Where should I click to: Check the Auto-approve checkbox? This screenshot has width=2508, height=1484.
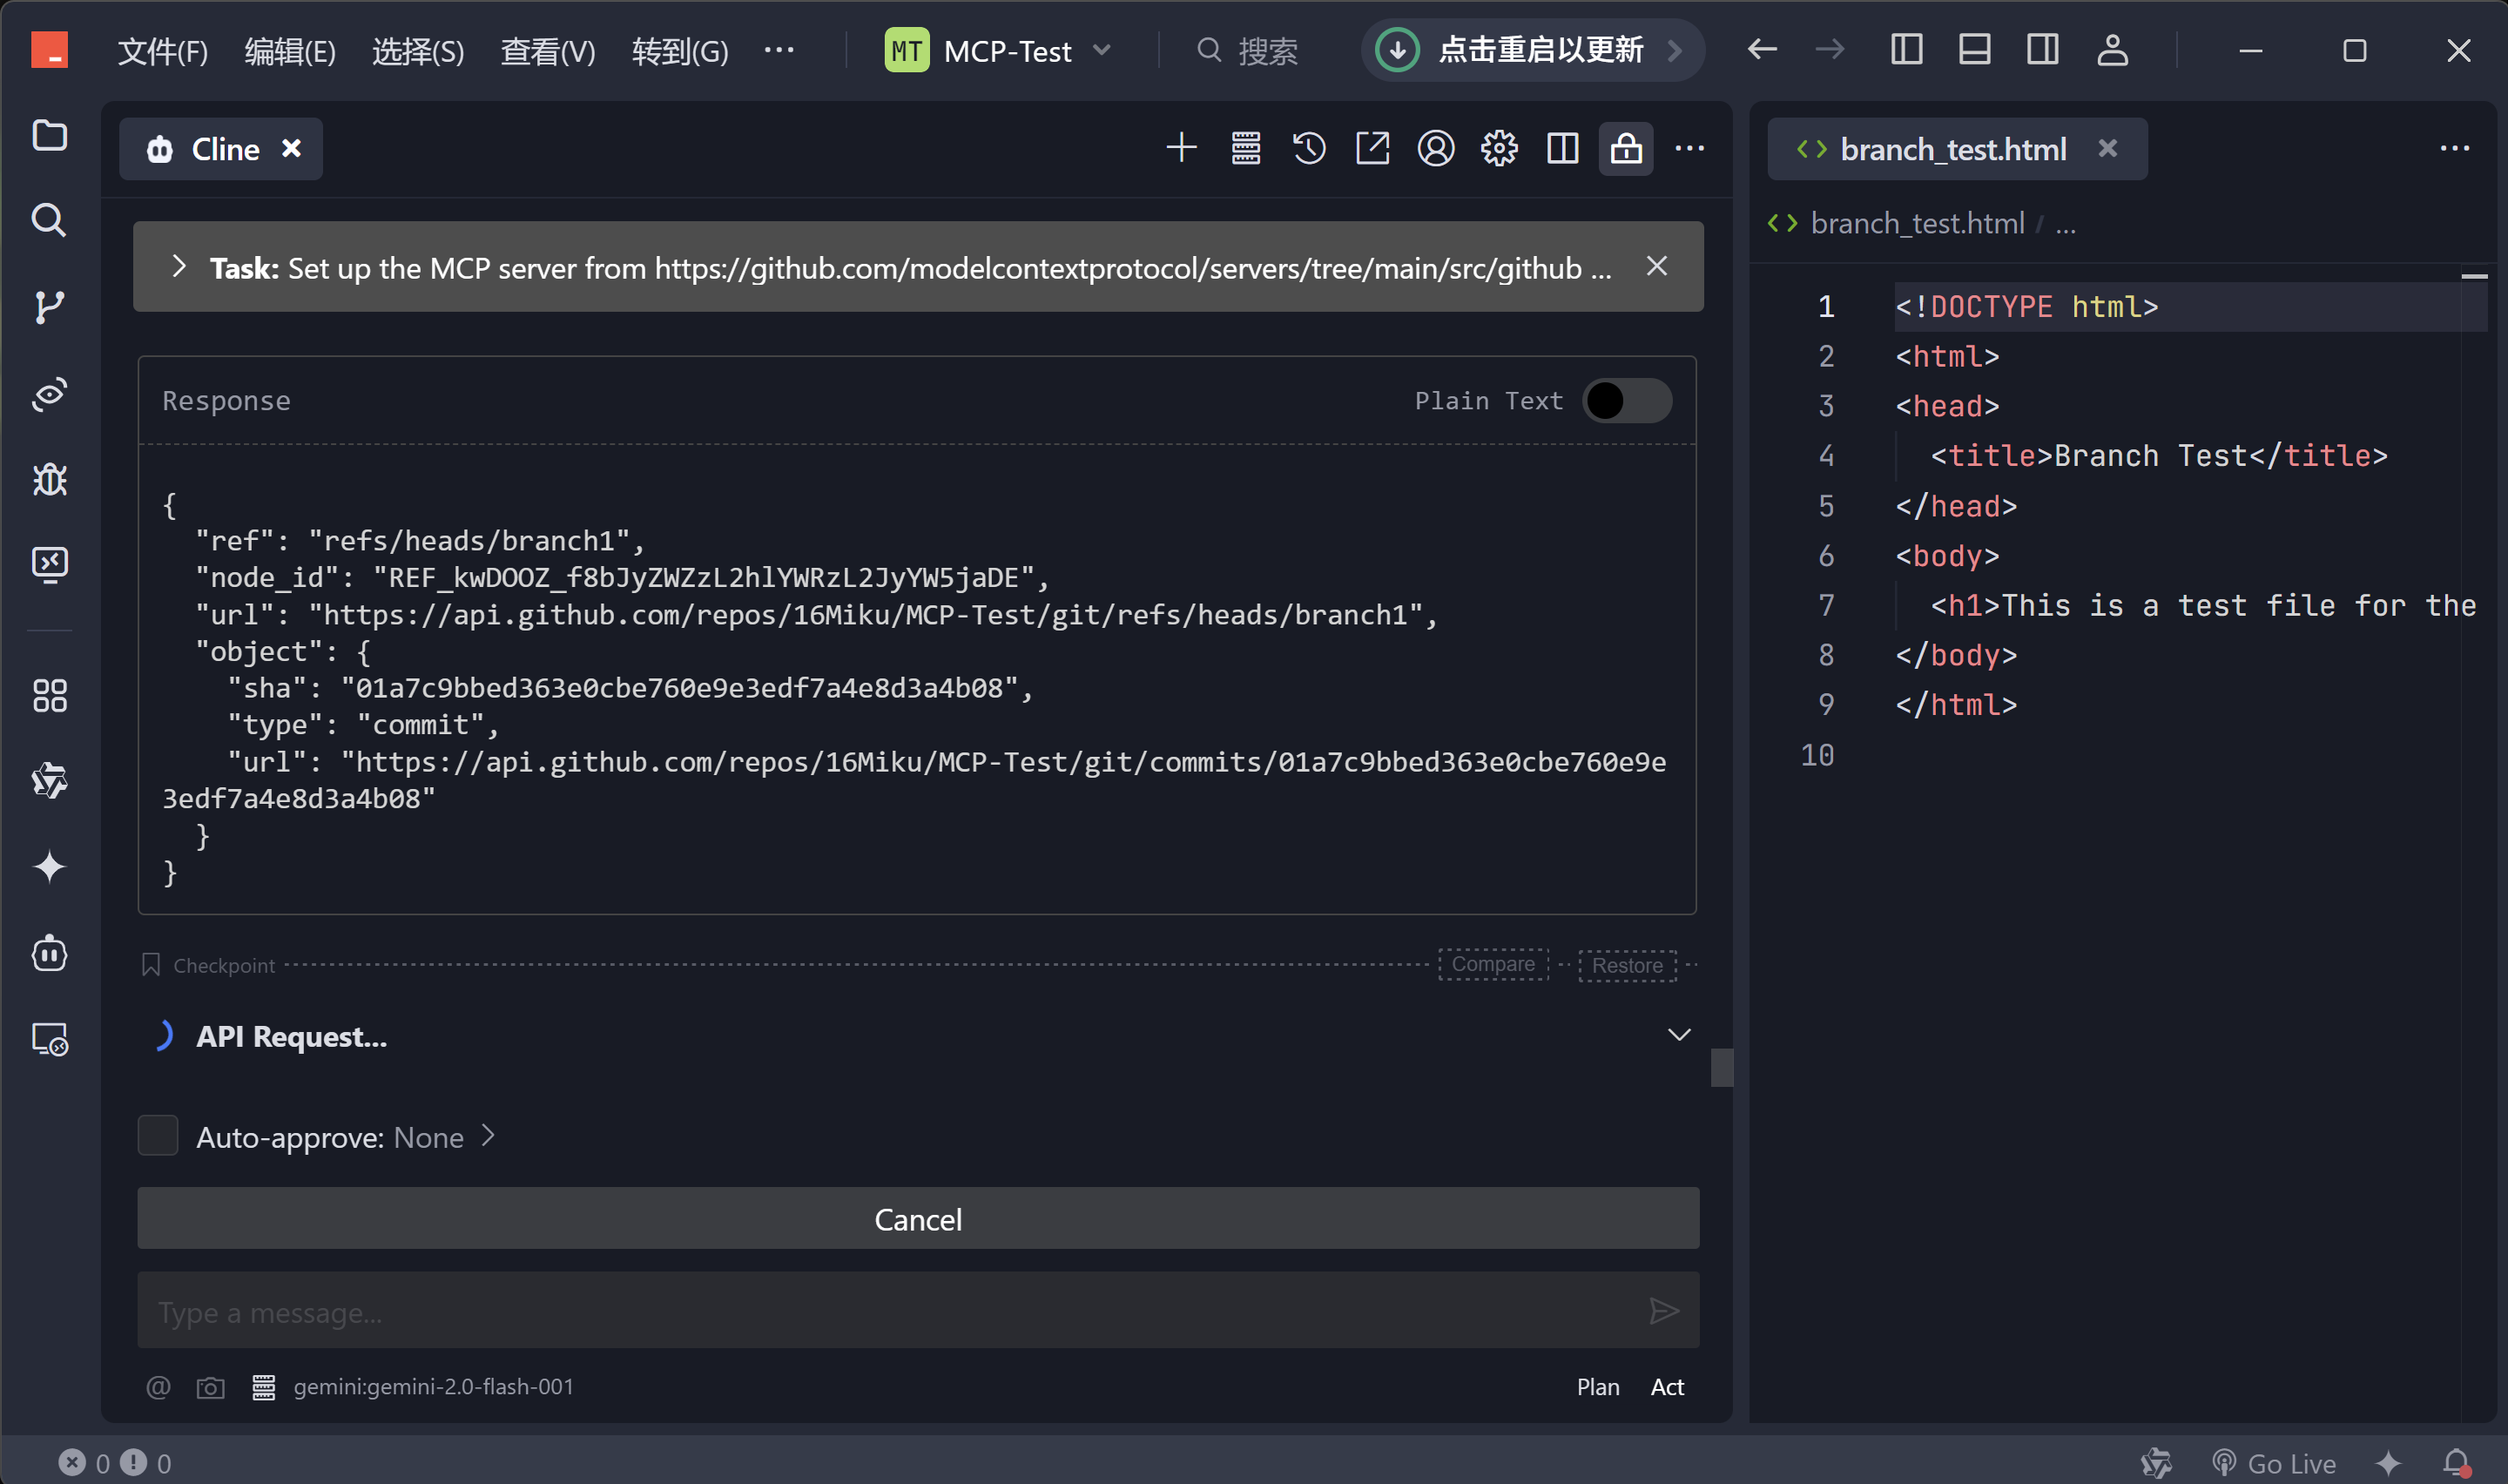pyautogui.click(x=158, y=1136)
